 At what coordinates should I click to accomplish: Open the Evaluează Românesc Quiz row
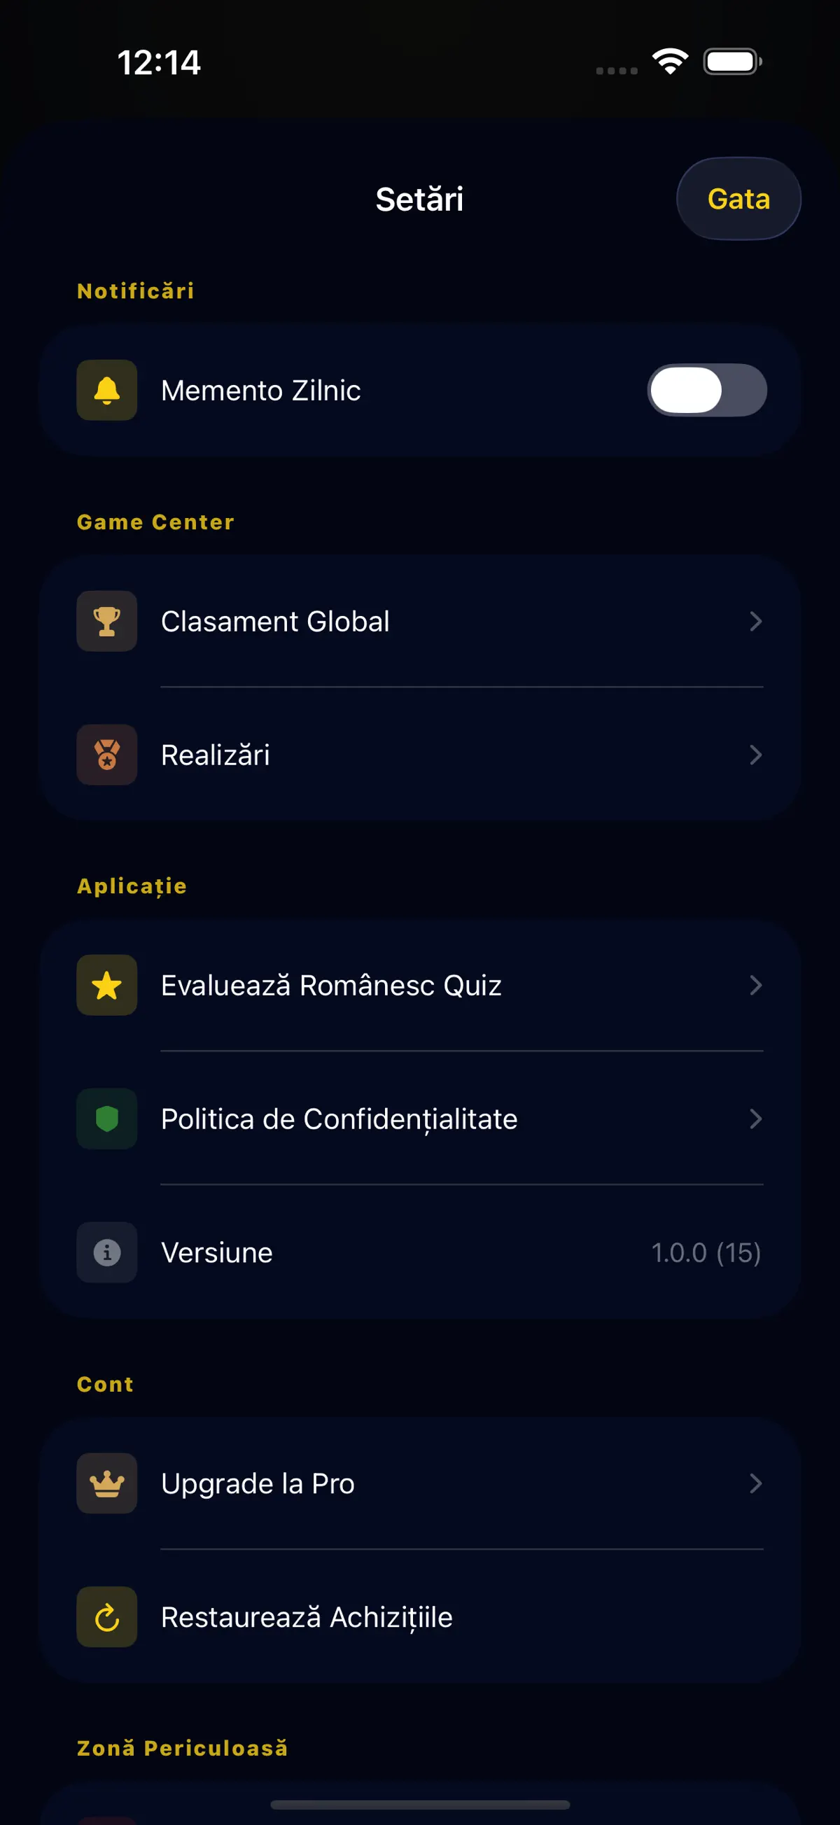(x=420, y=985)
